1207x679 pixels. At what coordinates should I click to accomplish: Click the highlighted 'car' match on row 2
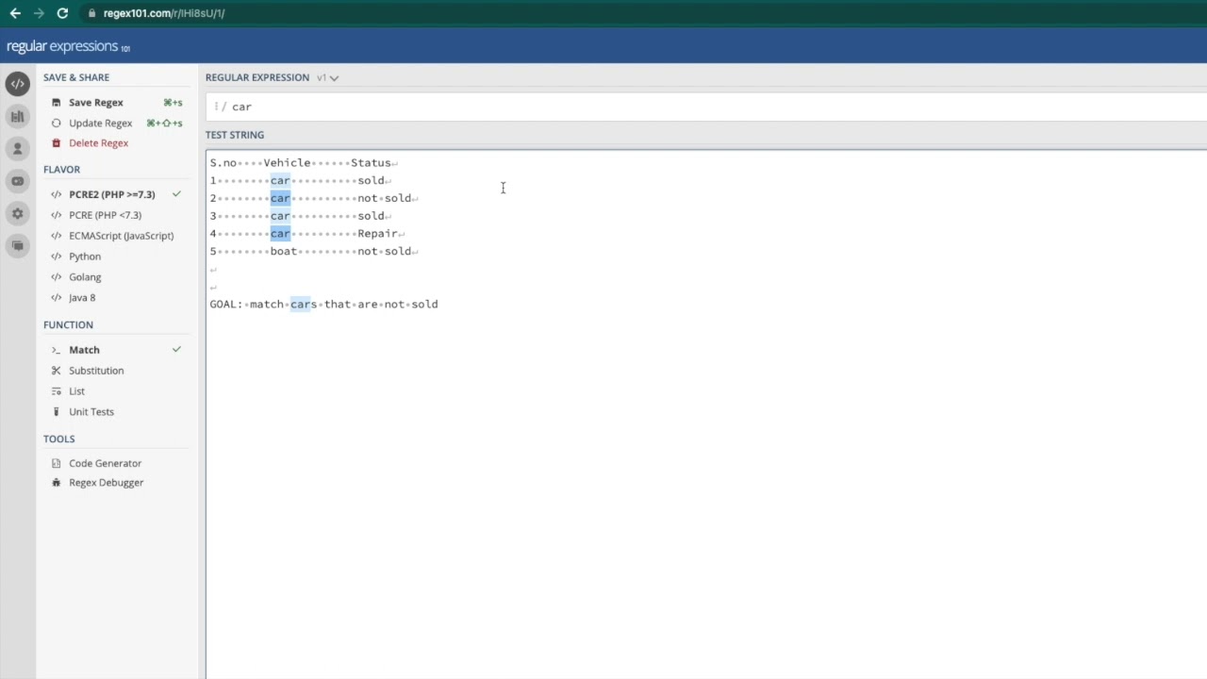tap(280, 198)
